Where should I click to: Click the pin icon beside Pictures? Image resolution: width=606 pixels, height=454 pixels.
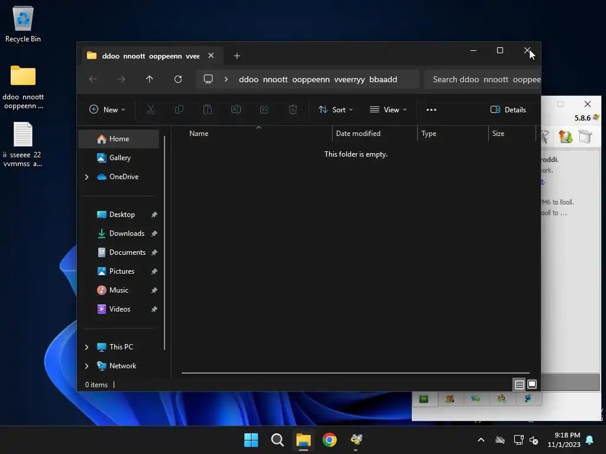coord(154,271)
